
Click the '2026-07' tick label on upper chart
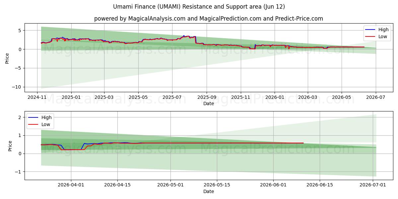(376, 98)
